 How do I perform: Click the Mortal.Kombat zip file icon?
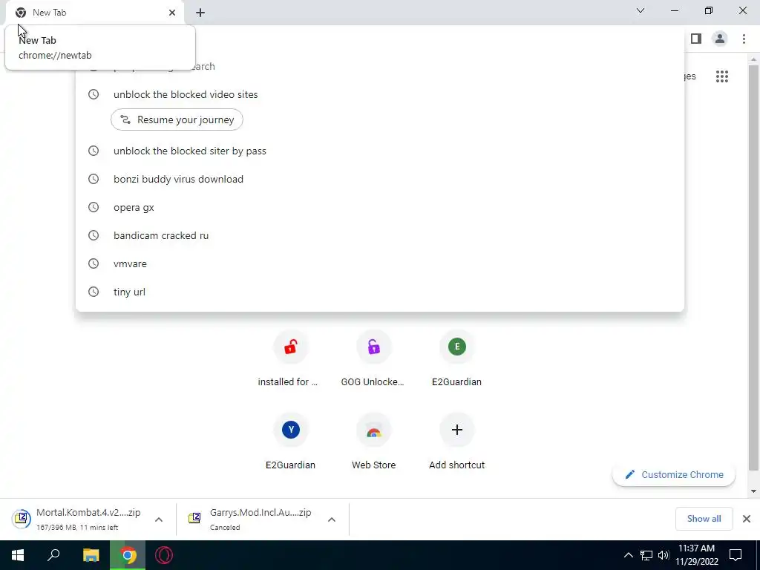[22, 519]
